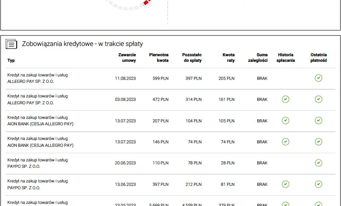Click the 13.07.2023 date in the 146 PLN row
This screenshot has height=206, width=341.
[x=125, y=142]
